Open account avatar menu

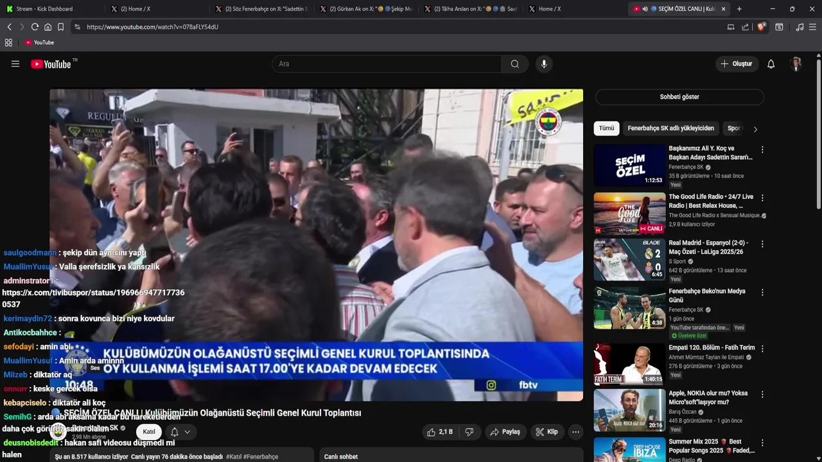pos(796,64)
